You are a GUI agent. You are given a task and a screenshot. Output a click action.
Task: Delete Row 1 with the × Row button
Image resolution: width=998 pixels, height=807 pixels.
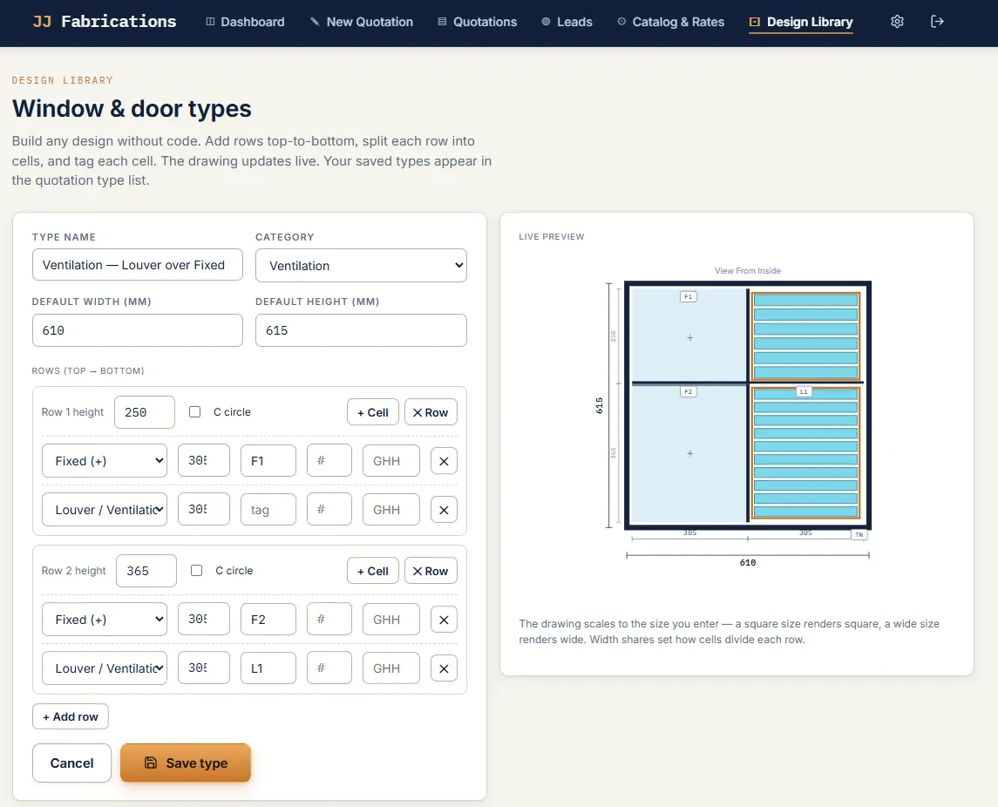[x=431, y=412]
